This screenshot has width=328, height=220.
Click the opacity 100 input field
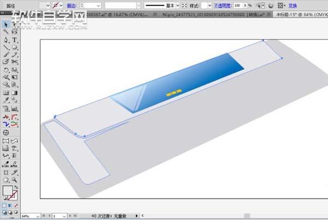click(238, 5)
